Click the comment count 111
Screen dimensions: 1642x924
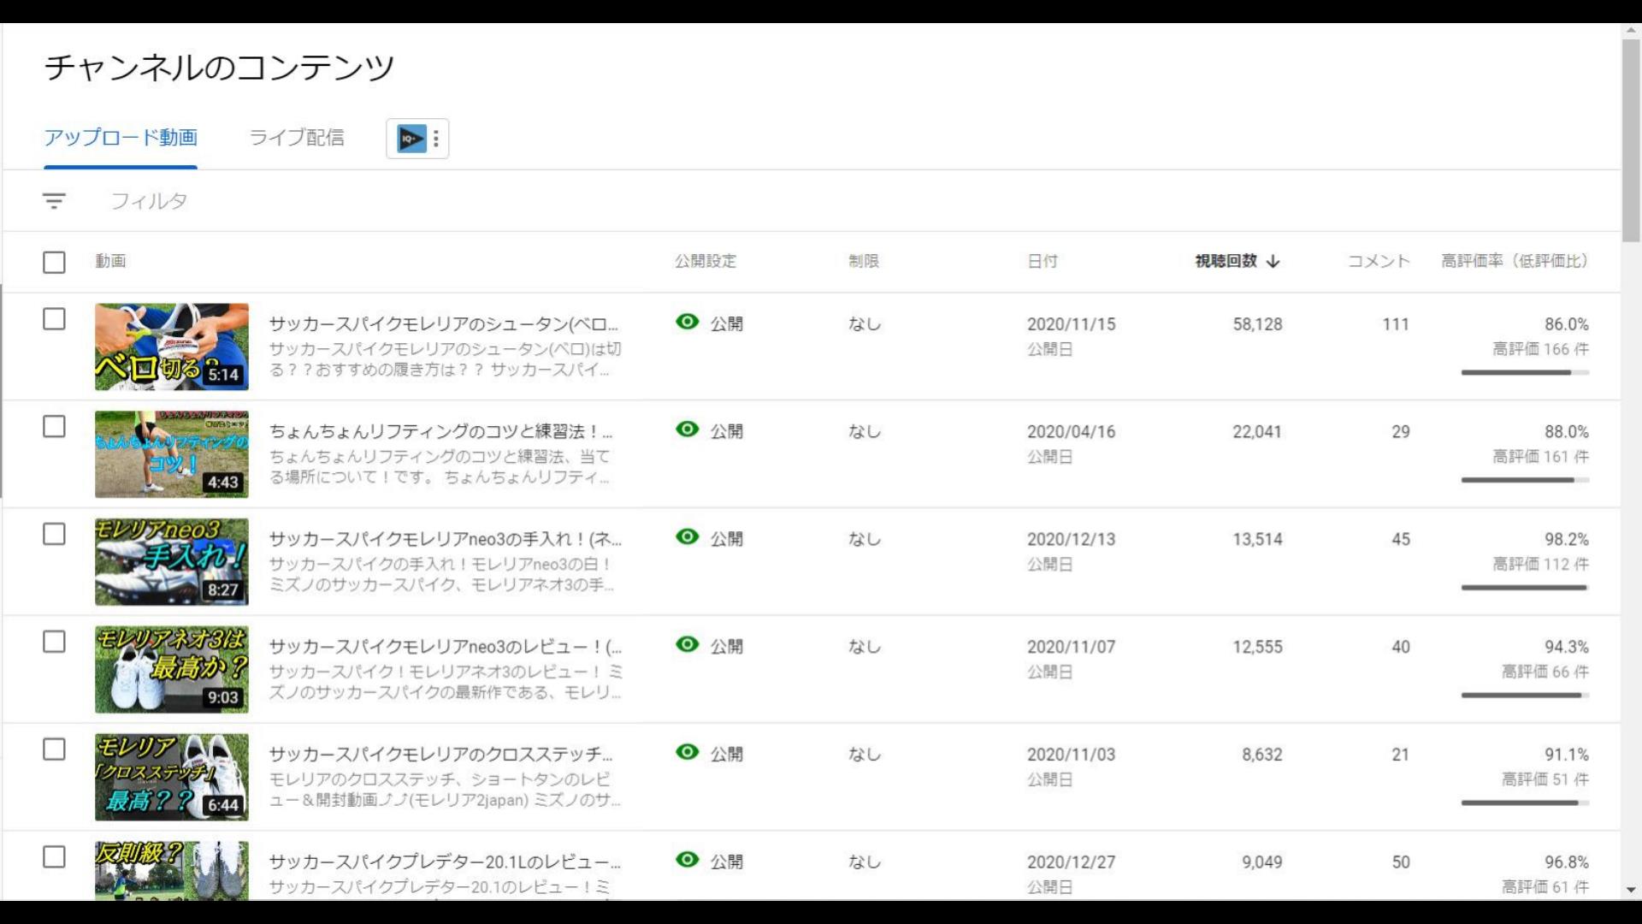[1396, 324]
